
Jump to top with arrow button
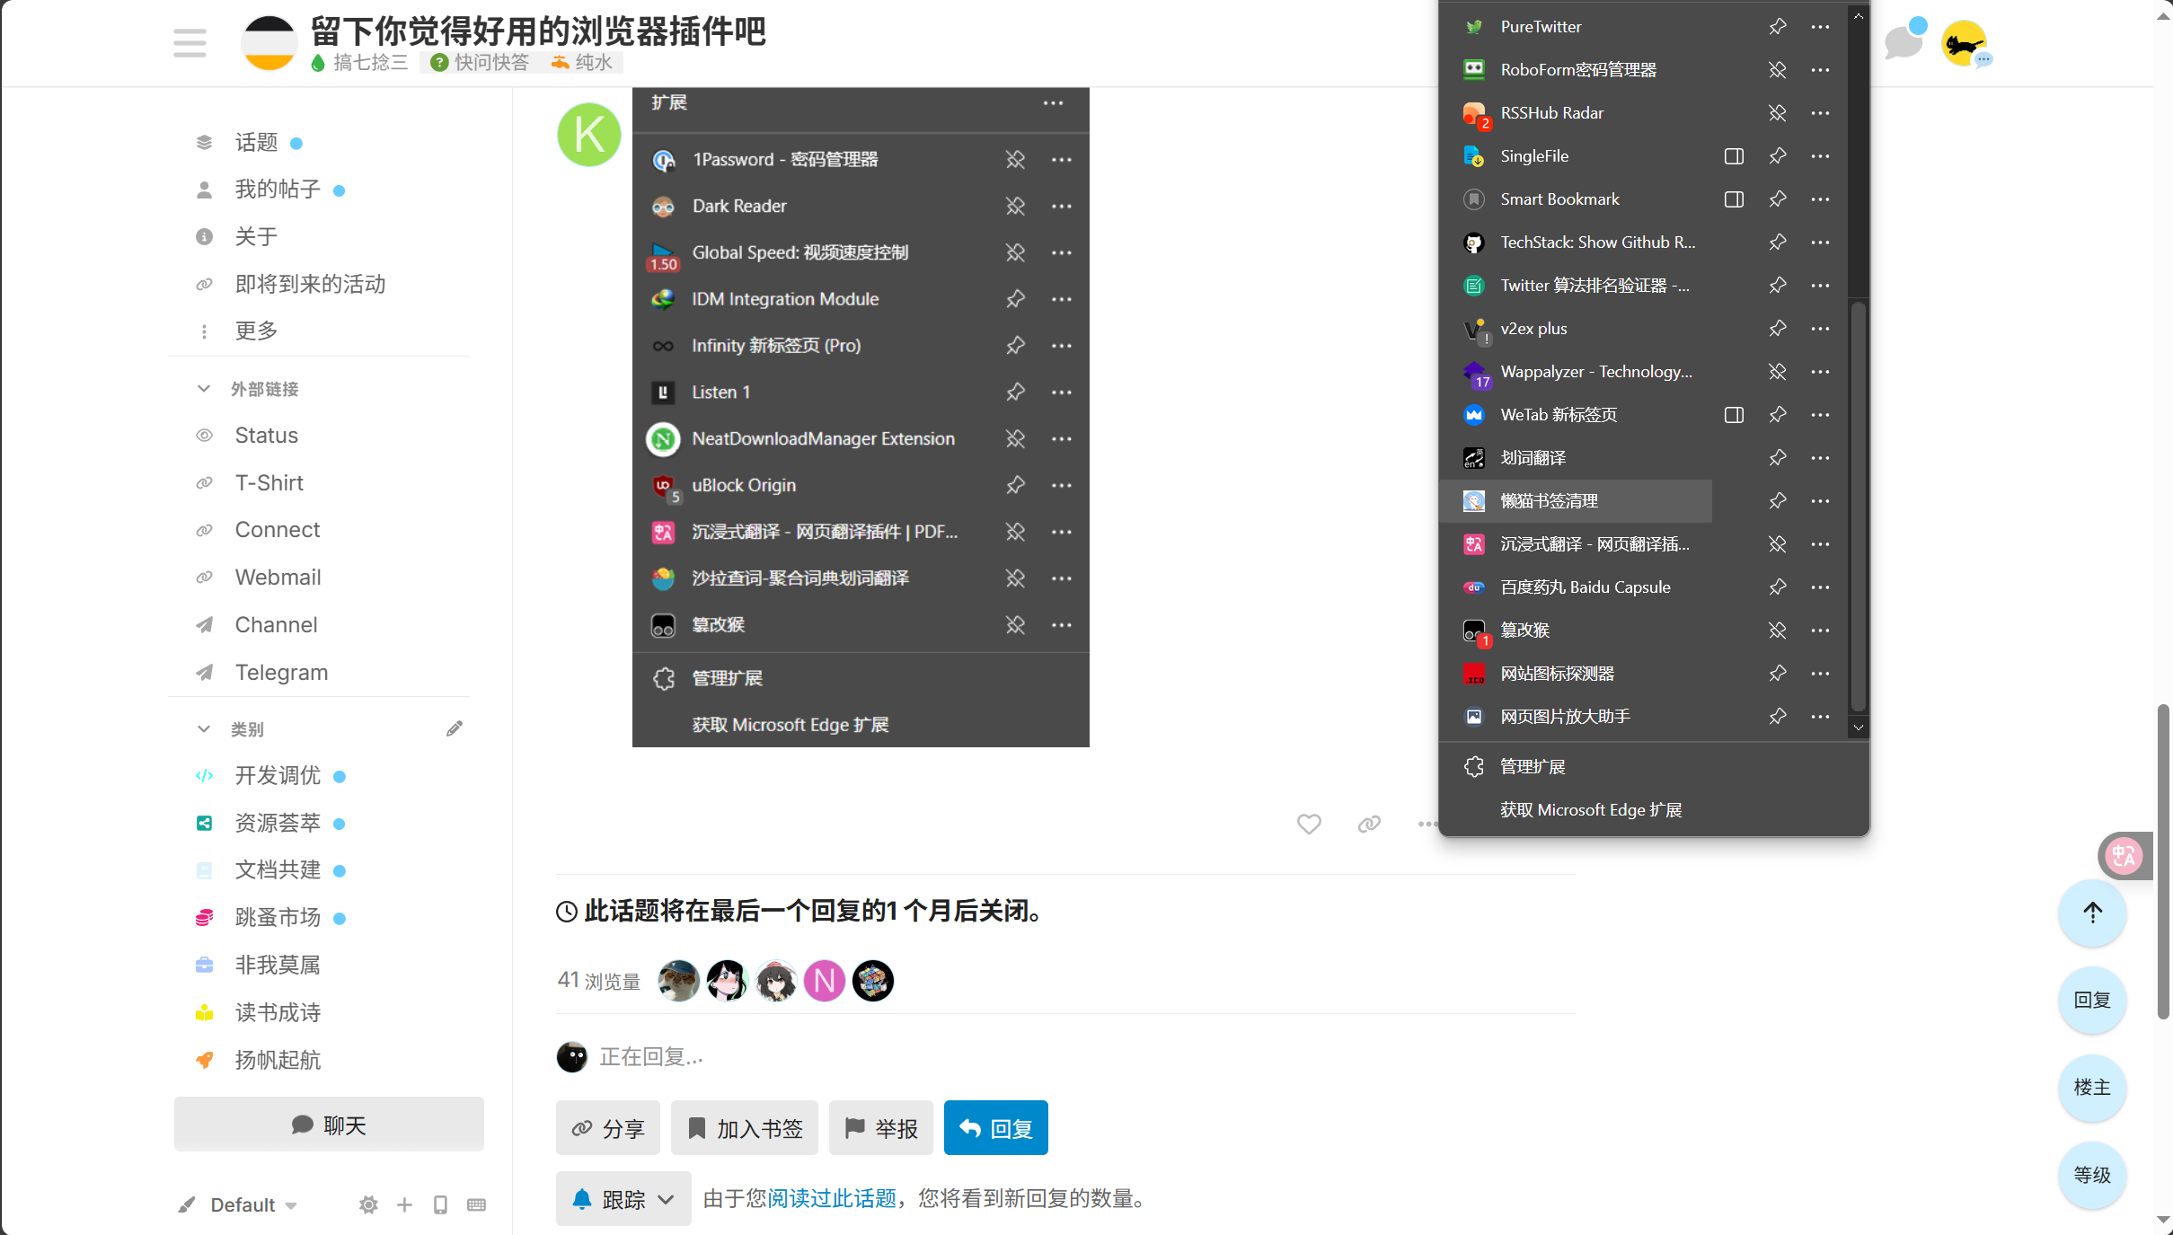(2092, 913)
